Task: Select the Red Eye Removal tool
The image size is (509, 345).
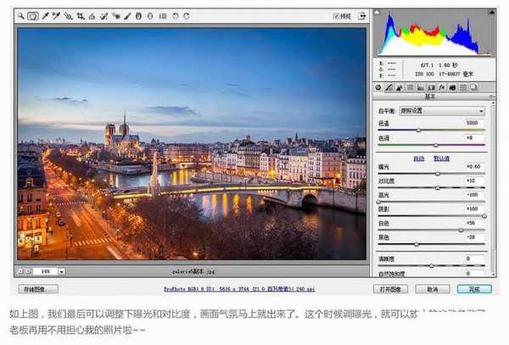Action: tap(116, 16)
